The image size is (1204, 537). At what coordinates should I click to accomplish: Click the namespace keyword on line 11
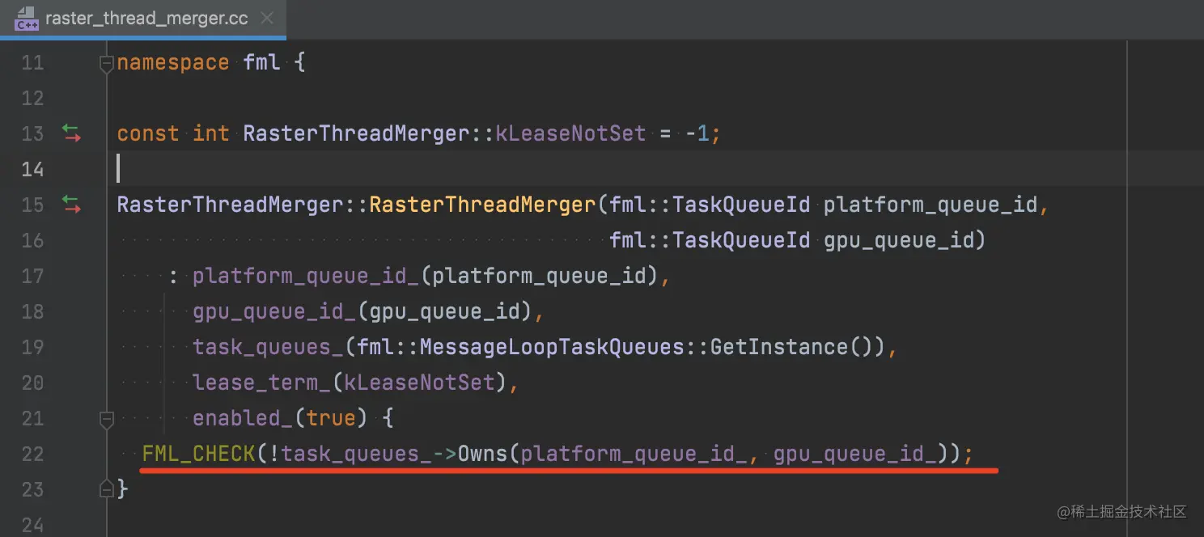[x=173, y=62]
